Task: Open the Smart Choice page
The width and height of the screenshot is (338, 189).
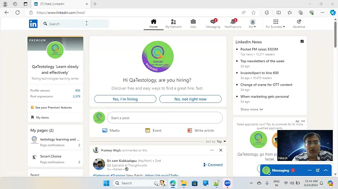Action: coord(51,156)
